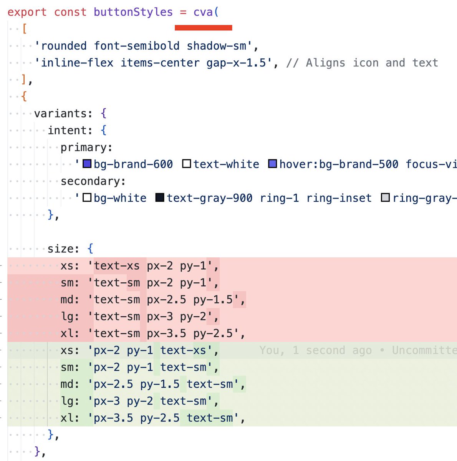Open the text-gray-900 color swatch
This screenshot has width=457, height=461.
(x=160, y=198)
